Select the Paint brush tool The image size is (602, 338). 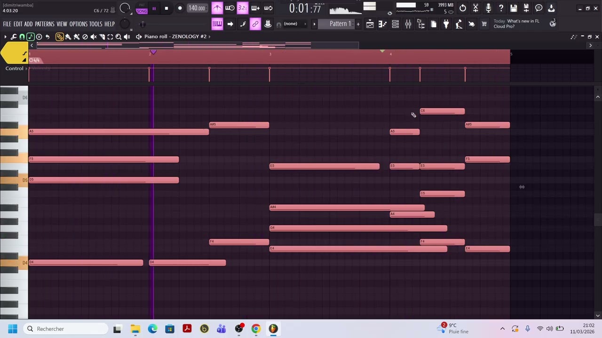point(68,37)
